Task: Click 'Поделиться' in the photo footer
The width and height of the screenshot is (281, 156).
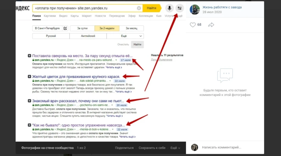Action: point(124,148)
